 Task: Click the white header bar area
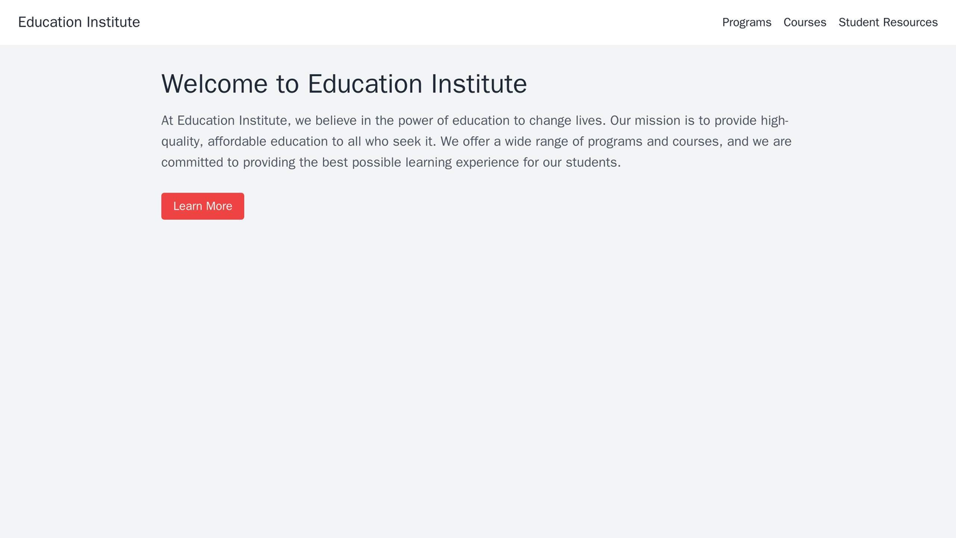point(463,22)
